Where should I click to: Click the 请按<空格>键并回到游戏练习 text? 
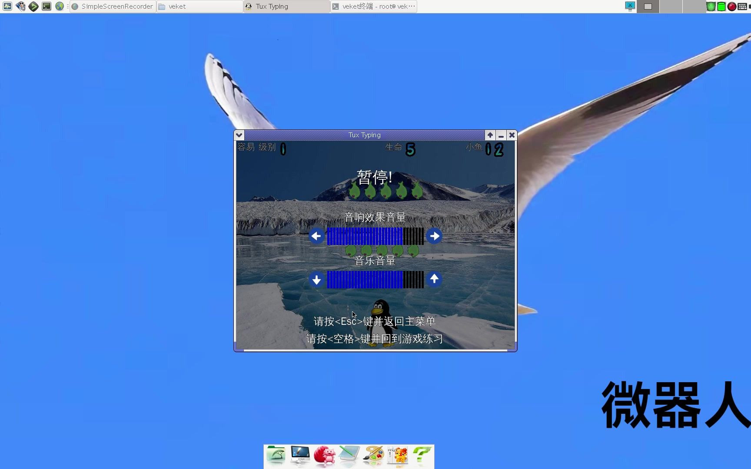pos(375,339)
